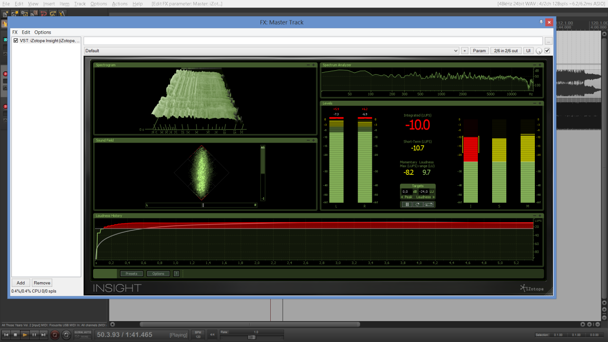Click the Add FX button

click(x=21, y=283)
